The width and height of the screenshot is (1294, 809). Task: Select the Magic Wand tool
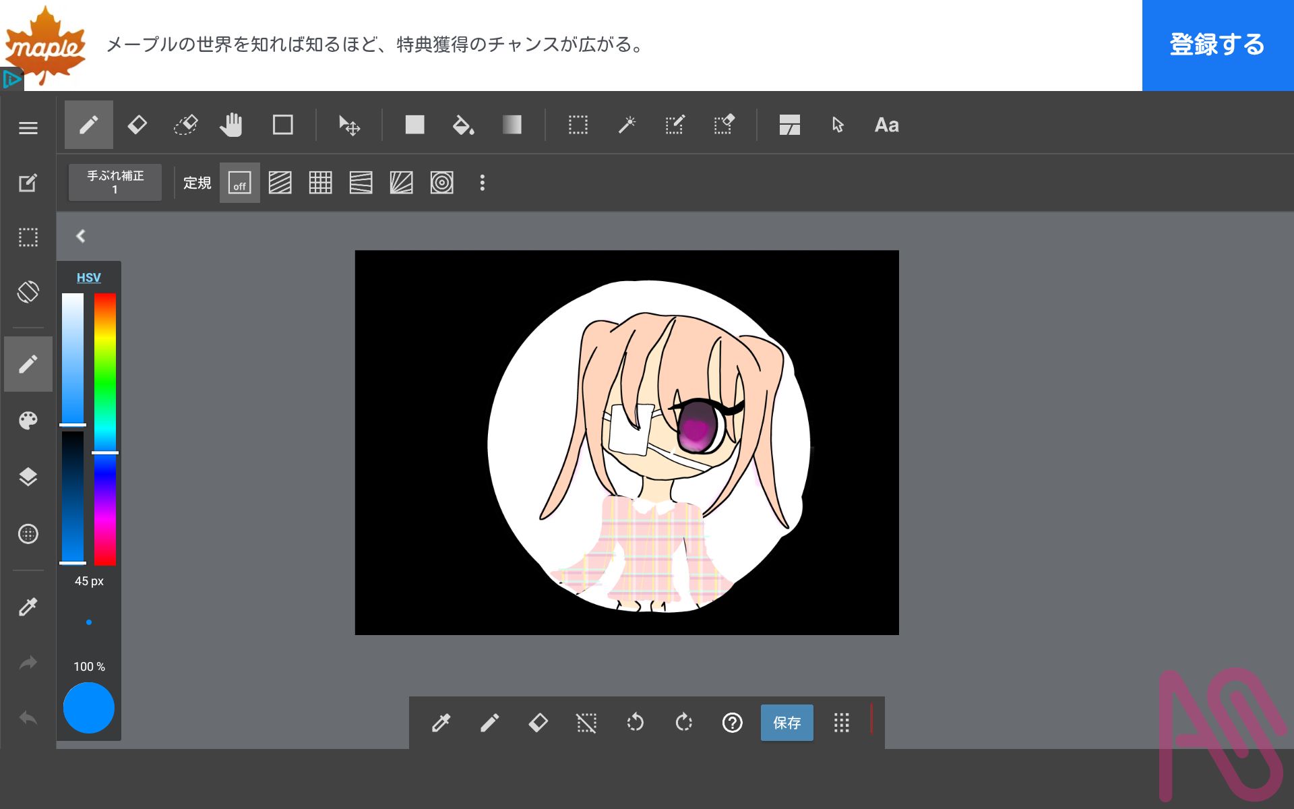[x=627, y=125]
